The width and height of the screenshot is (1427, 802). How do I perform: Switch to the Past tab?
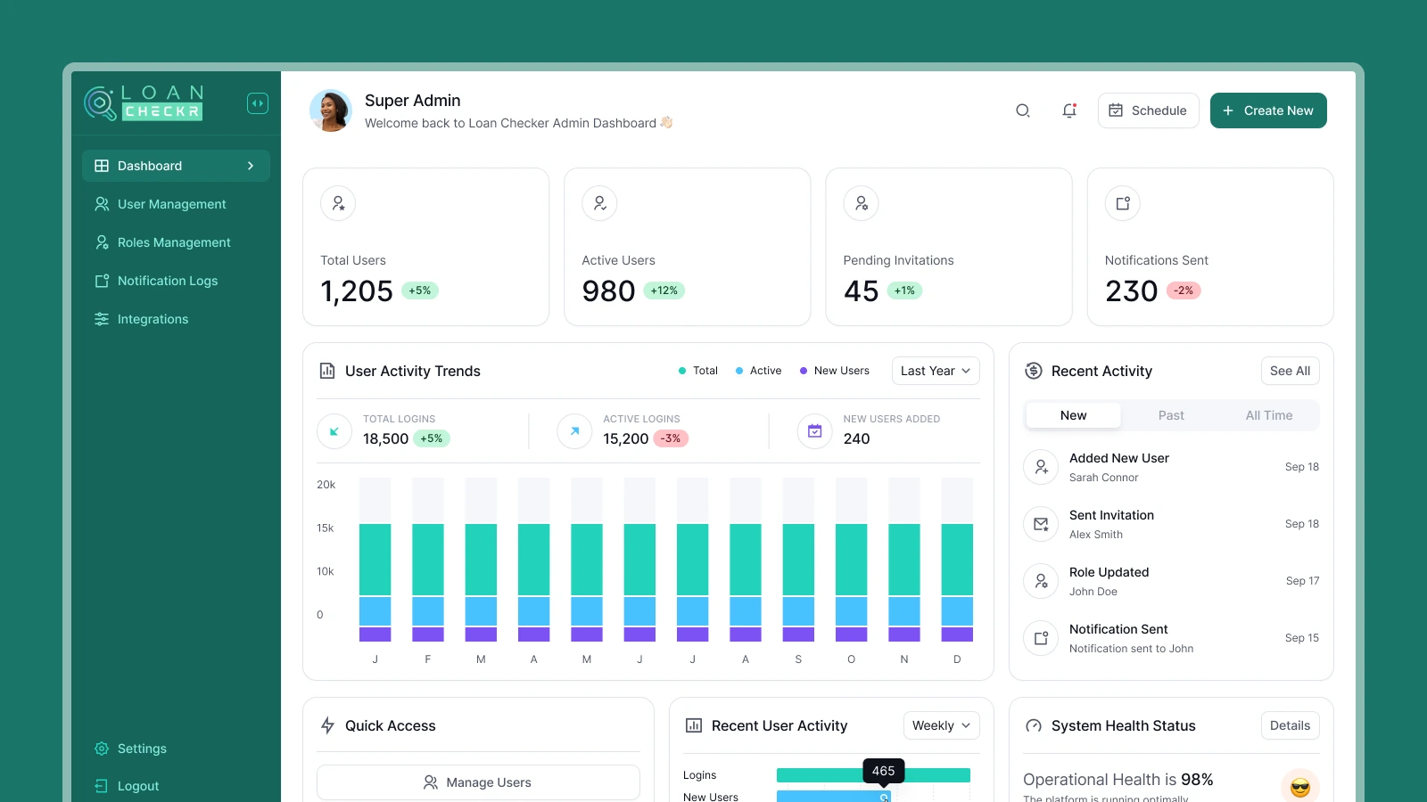coord(1171,415)
